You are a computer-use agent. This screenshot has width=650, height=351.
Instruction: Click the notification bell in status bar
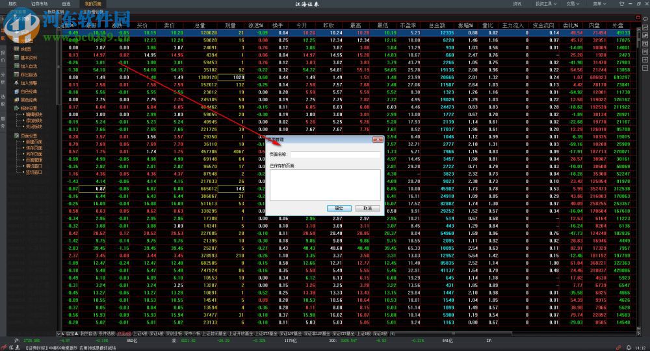(x=629, y=348)
